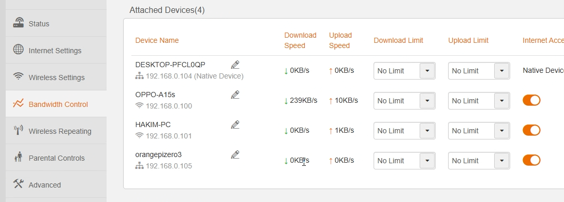Open the Upload Limit dropdown for HAKIM-PC
This screenshot has height=202, width=564.
click(479, 131)
